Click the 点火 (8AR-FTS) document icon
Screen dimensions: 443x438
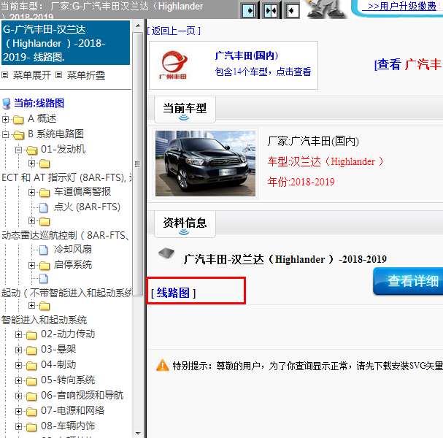[x=43, y=207]
